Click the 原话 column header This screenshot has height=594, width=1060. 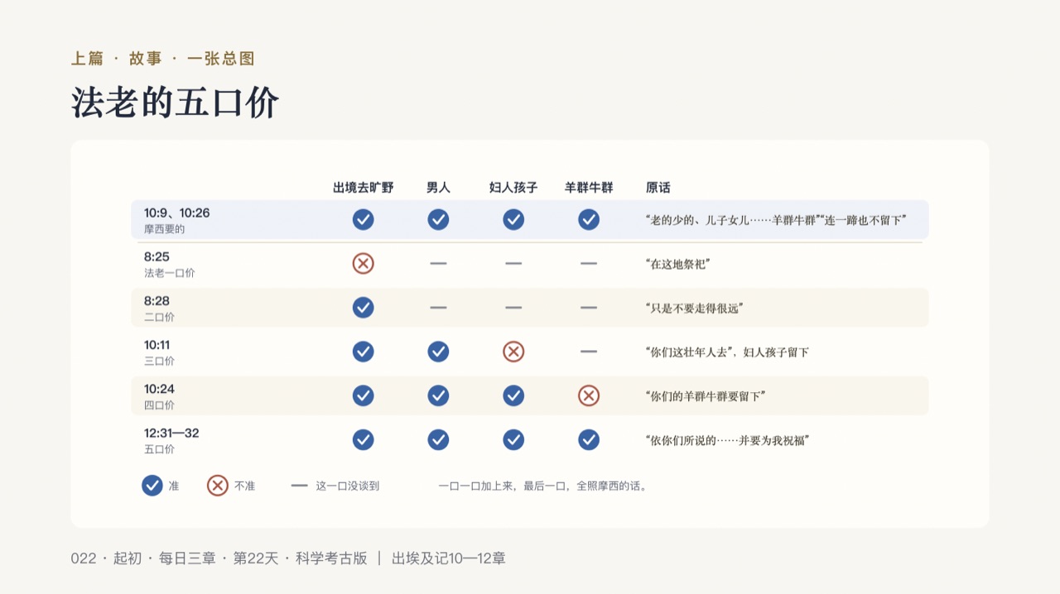click(658, 188)
